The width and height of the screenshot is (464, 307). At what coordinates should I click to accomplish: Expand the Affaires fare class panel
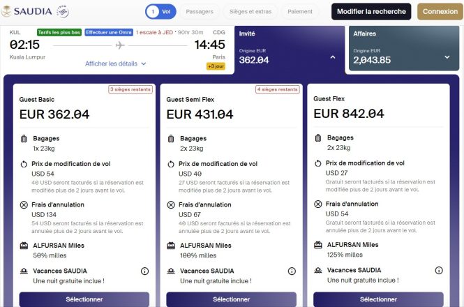tap(447, 57)
